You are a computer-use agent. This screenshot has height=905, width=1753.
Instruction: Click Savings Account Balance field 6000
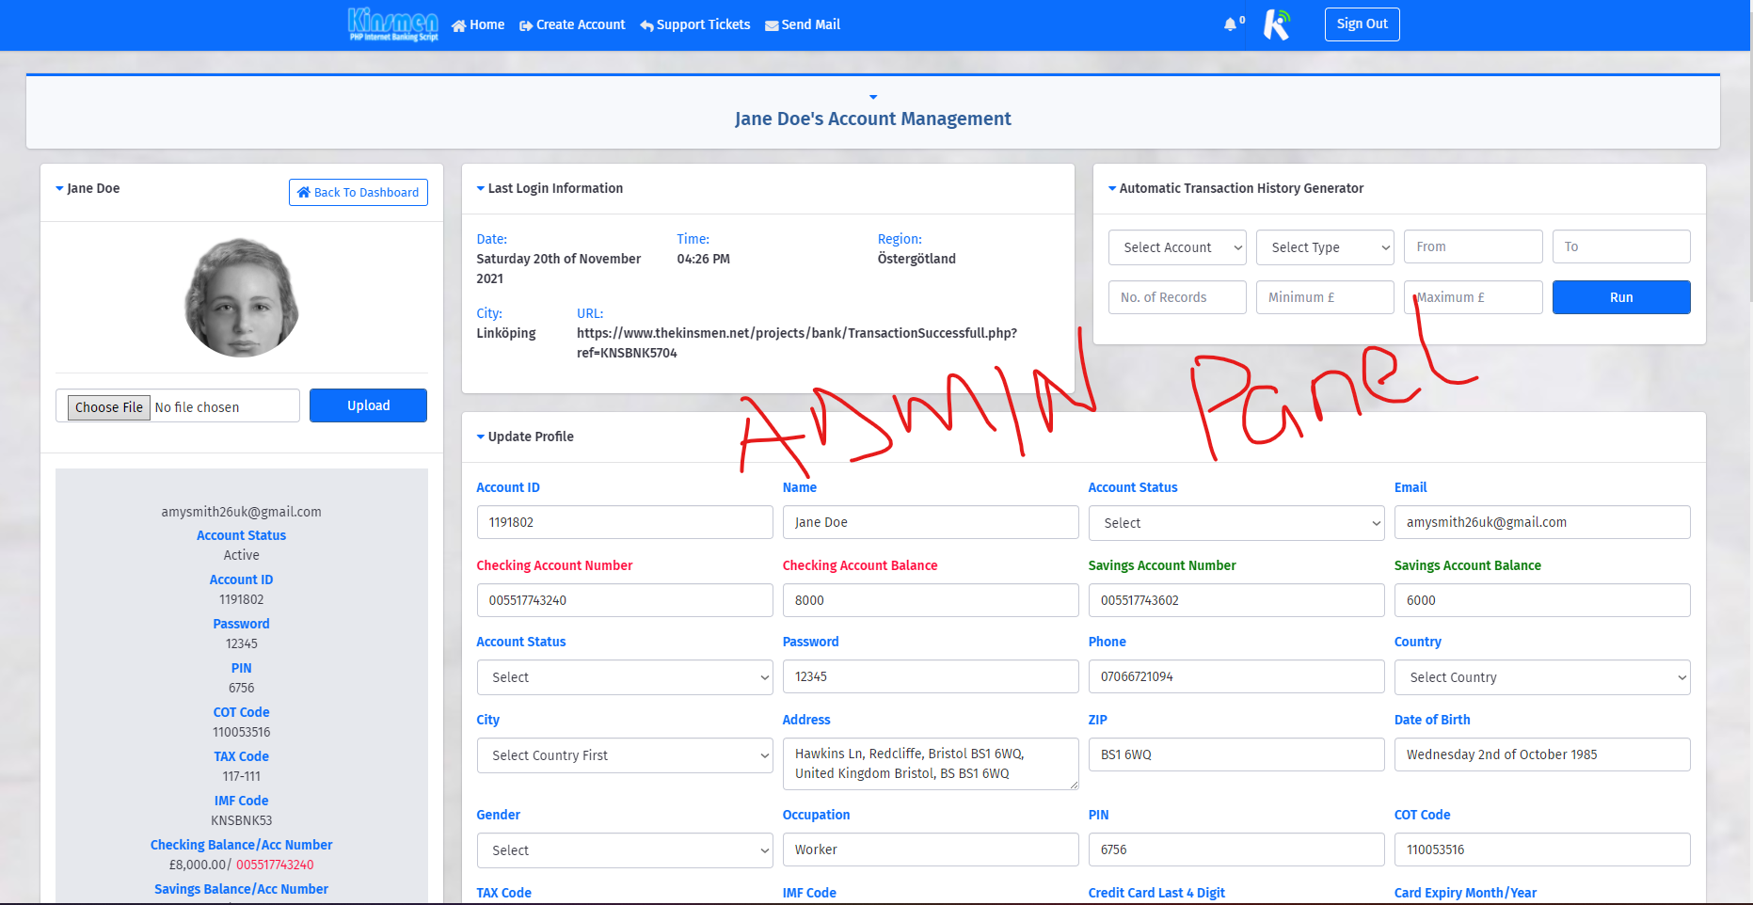[x=1542, y=600]
